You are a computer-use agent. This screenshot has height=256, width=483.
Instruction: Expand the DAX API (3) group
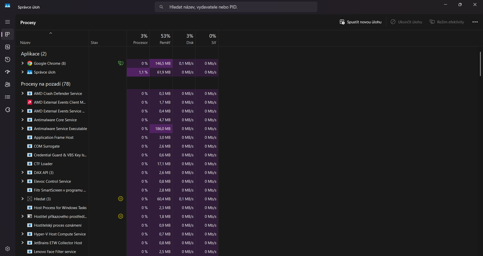pyautogui.click(x=22, y=172)
